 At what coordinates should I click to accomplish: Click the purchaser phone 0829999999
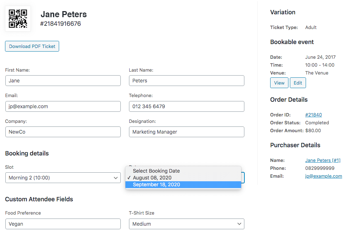320,168
